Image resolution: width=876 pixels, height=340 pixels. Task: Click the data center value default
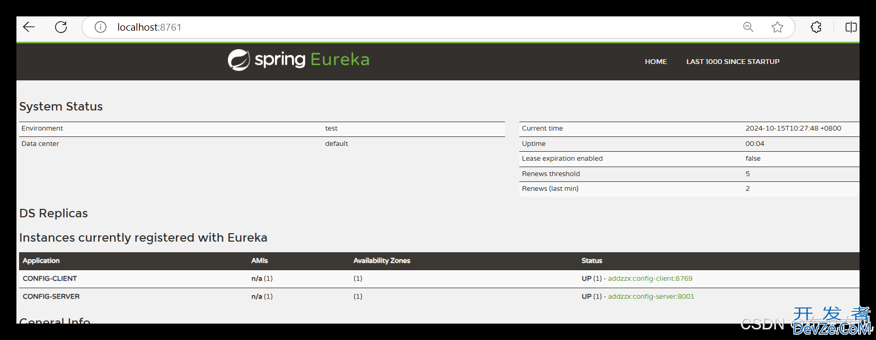click(x=337, y=144)
